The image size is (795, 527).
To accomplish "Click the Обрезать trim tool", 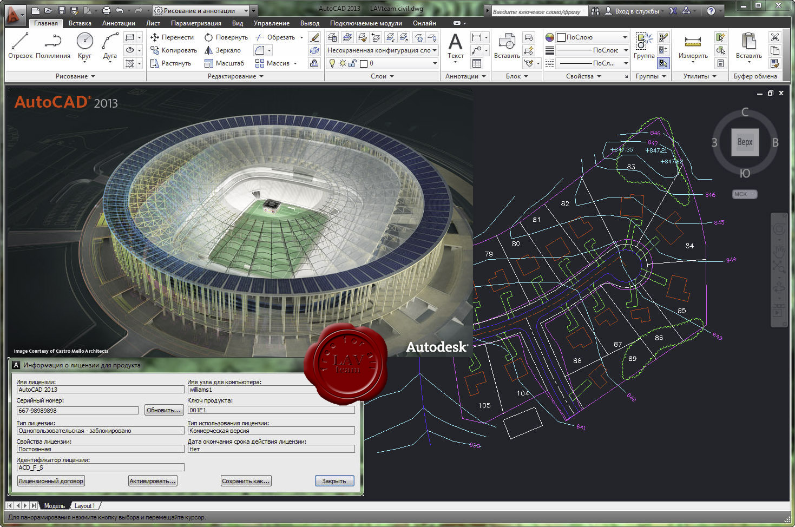I will click(x=275, y=37).
